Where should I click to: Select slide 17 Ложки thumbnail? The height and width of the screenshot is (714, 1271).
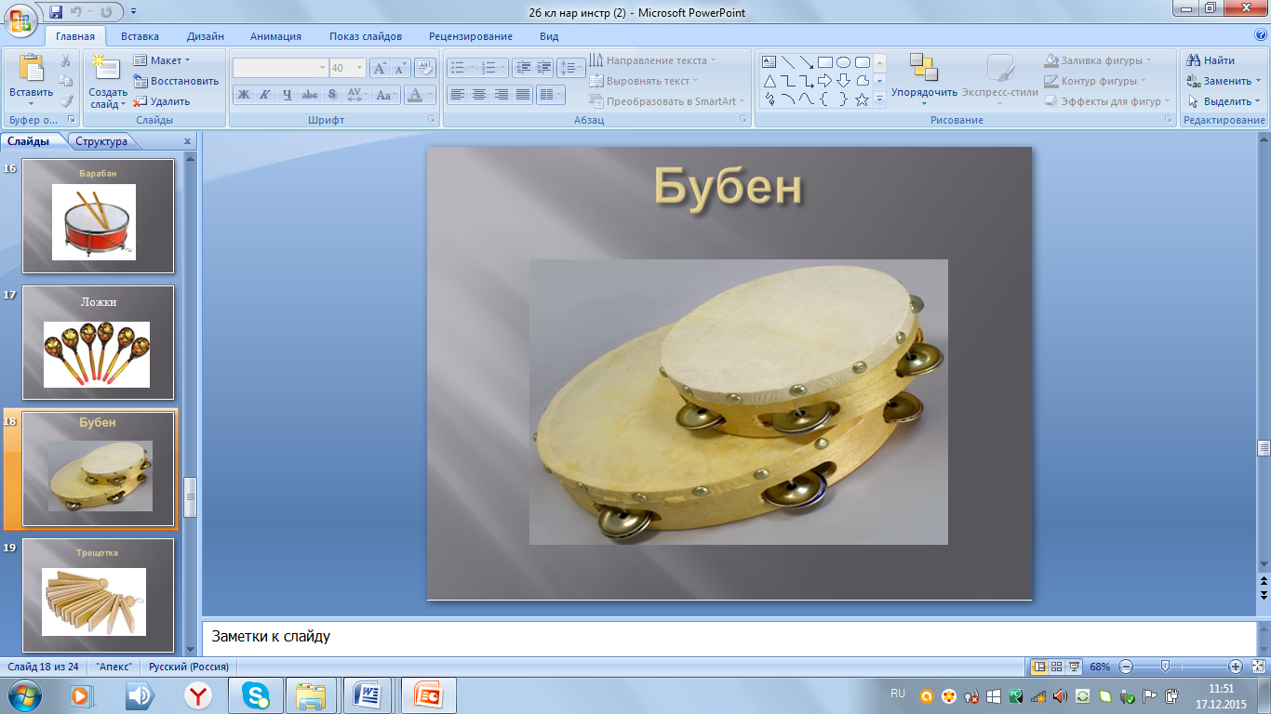(99, 342)
